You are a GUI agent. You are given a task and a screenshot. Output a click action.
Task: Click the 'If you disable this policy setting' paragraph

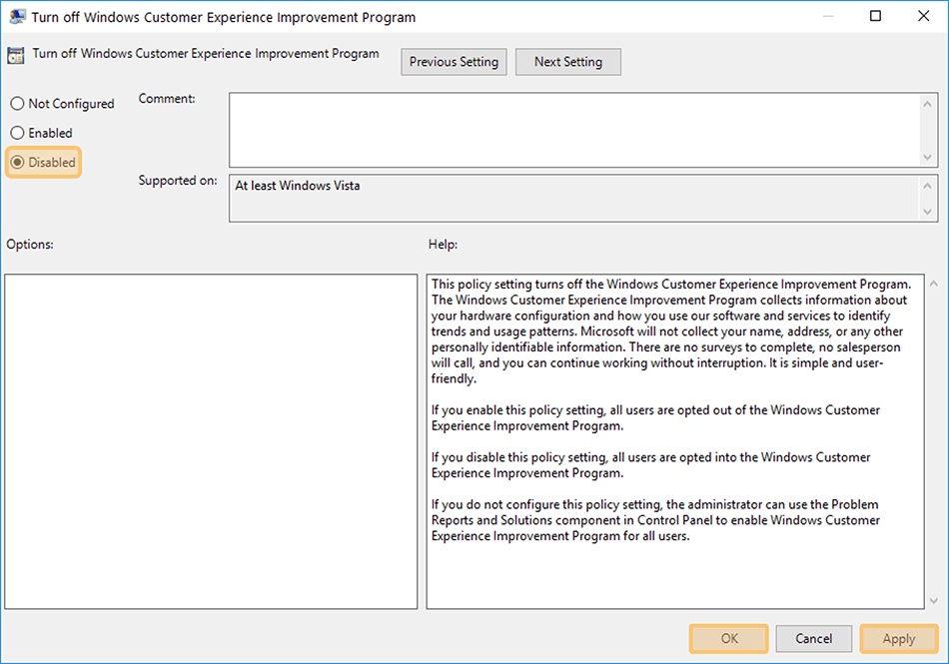point(650,465)
